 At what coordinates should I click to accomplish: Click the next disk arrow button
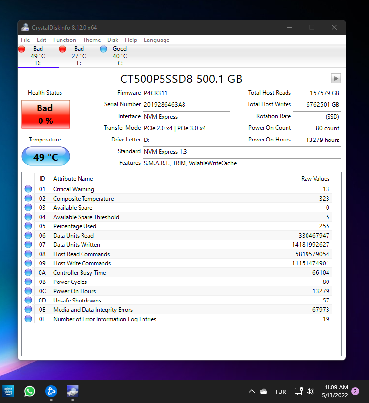[336, 78]
